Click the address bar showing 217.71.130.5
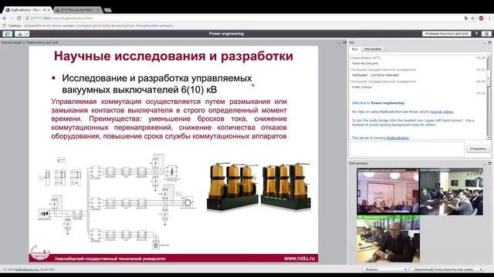Image resolution: width=494 pixels, height=277 pixels. point(242,18)
